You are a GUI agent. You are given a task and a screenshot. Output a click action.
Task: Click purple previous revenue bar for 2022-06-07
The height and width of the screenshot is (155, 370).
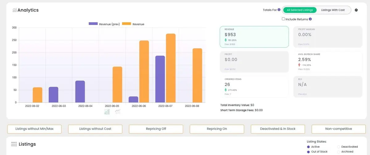point(160,79)
